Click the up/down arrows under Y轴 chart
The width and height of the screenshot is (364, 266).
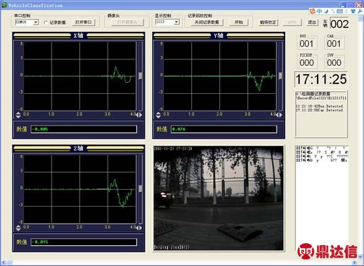pos(158,115)
